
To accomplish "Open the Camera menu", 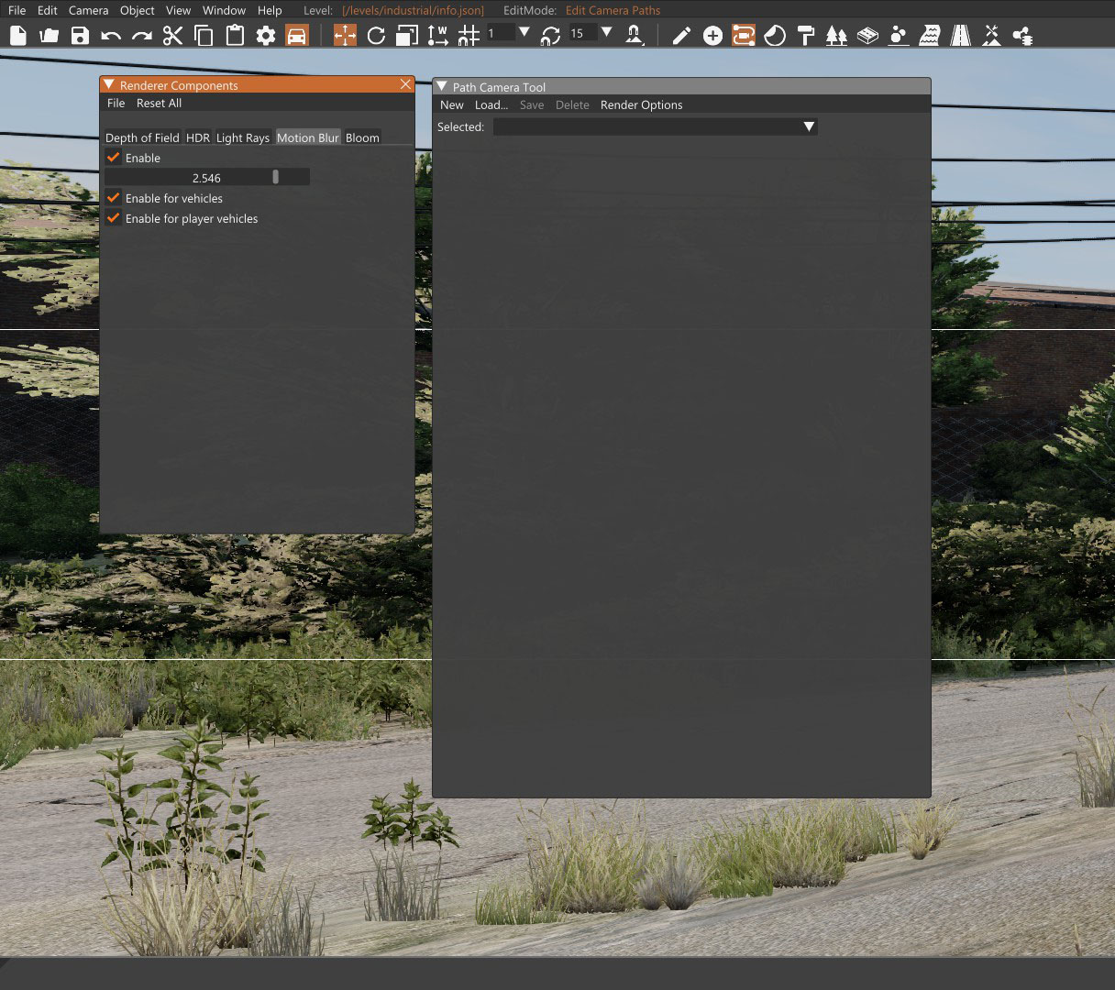I will tap(88, 10).
